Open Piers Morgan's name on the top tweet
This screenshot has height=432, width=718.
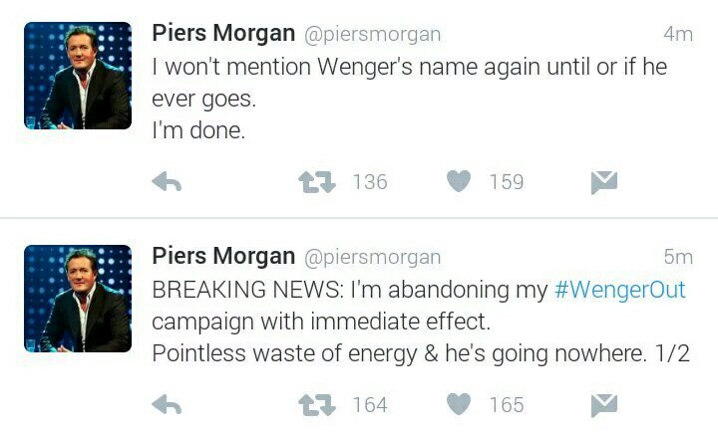coord(222,33)
